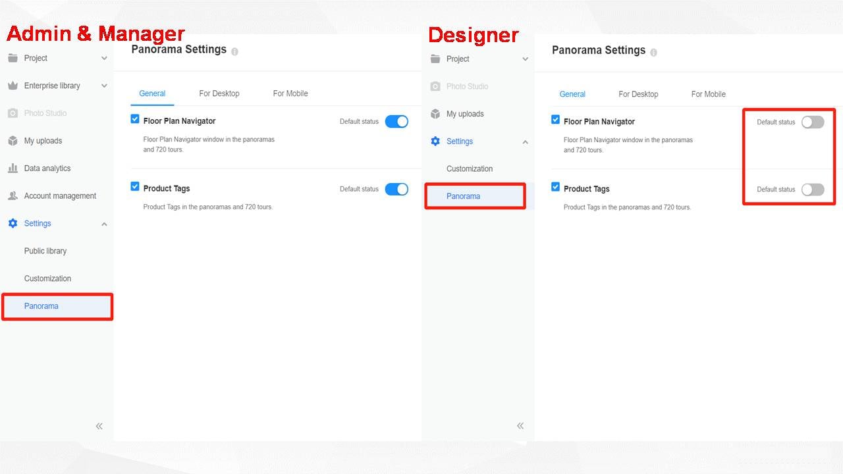
Task: Click Settings label in Designer sidebar
Action: tap(460, 142)
